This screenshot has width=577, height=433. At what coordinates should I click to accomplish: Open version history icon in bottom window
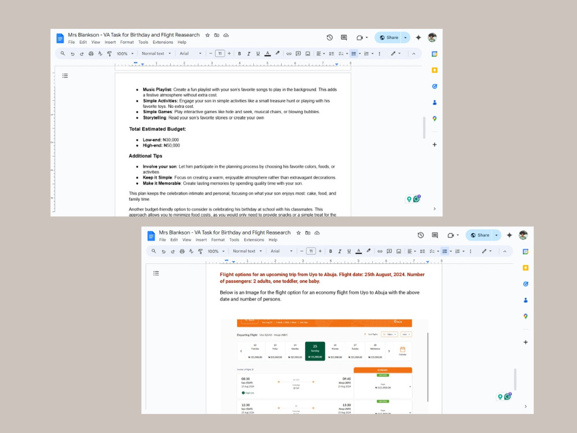[x=421, y=236]
